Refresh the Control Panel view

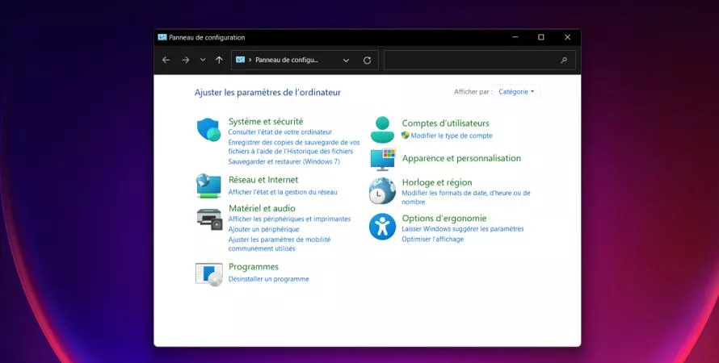coord(367,60)
